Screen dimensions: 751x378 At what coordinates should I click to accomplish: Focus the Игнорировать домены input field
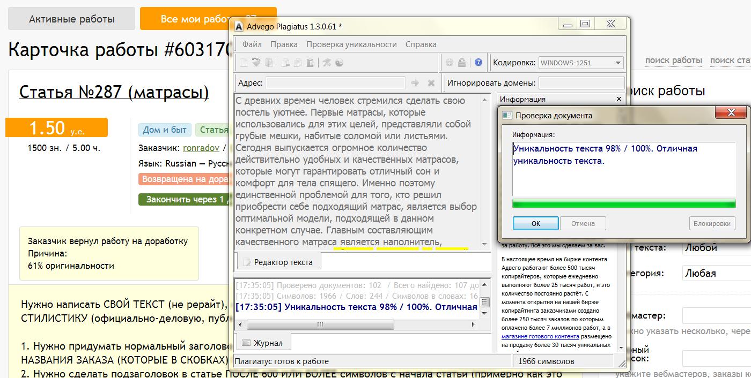tap(581, 83)
